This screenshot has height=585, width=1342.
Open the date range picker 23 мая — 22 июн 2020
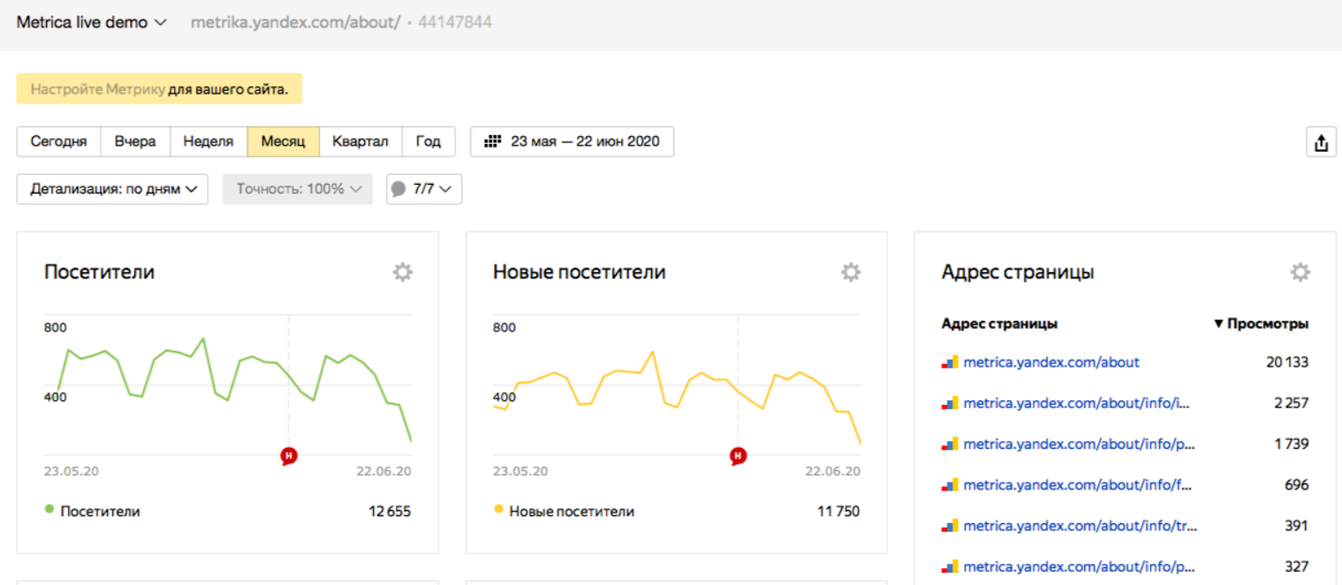pyautogui.click(x=572, y=141)
